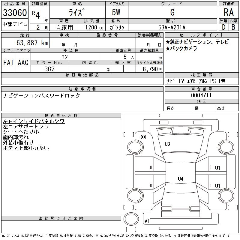Select the 車検 header label

click(x=64, y=35)
